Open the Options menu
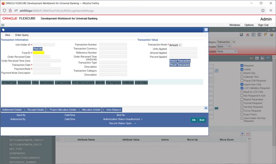The image size is (276, 164). click(x=249, y=25)
